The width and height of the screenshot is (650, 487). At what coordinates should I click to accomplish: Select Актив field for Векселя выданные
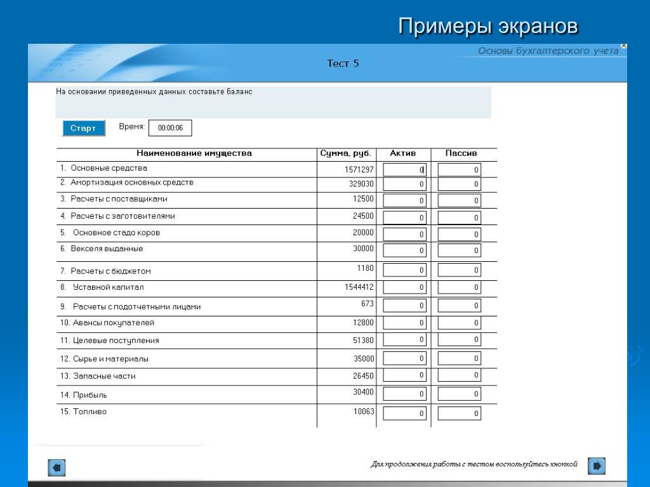pos(404,250)
